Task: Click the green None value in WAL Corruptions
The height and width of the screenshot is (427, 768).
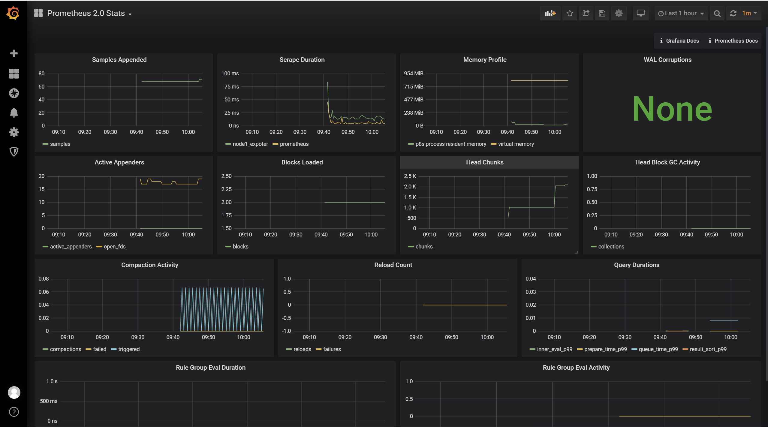Action: point(672,109)
